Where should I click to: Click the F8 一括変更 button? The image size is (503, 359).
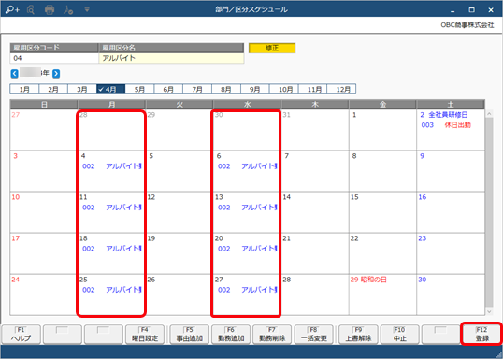[x=314, y=335]
